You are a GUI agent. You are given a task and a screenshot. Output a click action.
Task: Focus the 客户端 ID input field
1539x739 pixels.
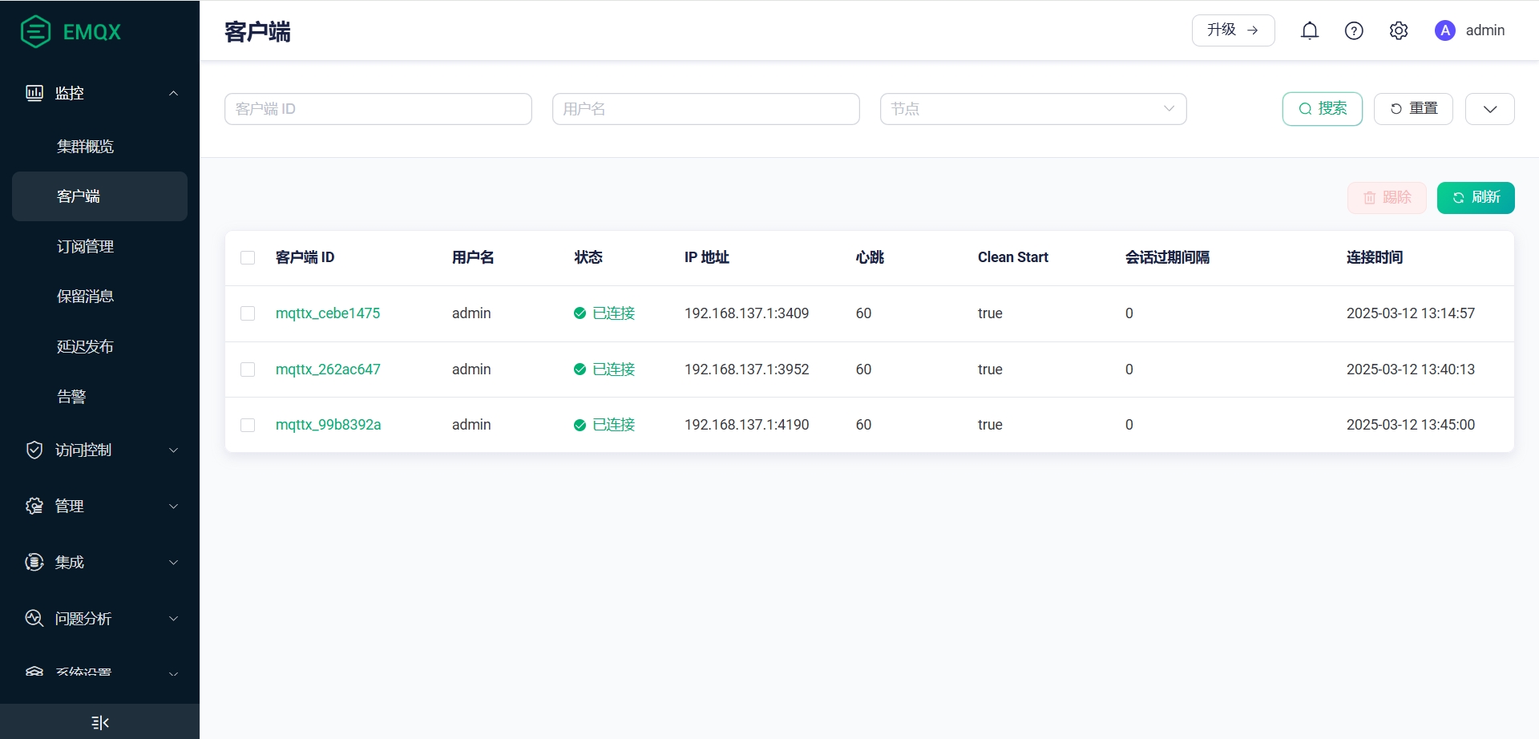[x=378, y=109]
